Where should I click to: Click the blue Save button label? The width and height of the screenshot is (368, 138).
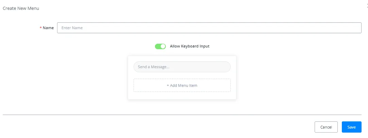pos(352,127)
